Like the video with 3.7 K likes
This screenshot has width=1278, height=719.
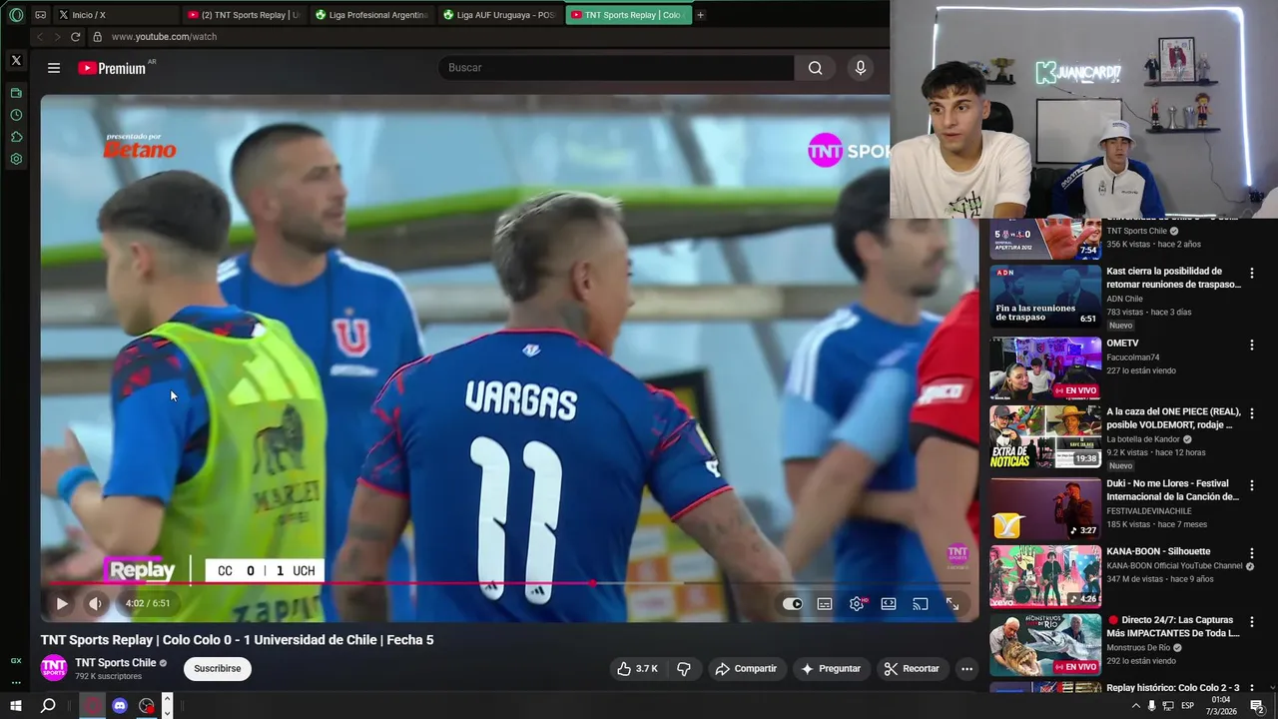point(637,669)
